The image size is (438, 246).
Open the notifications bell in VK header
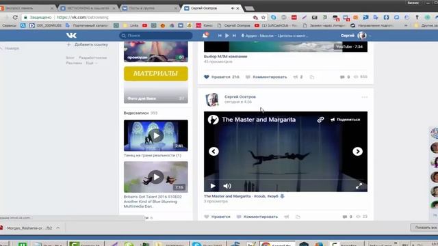pos(205,36)
